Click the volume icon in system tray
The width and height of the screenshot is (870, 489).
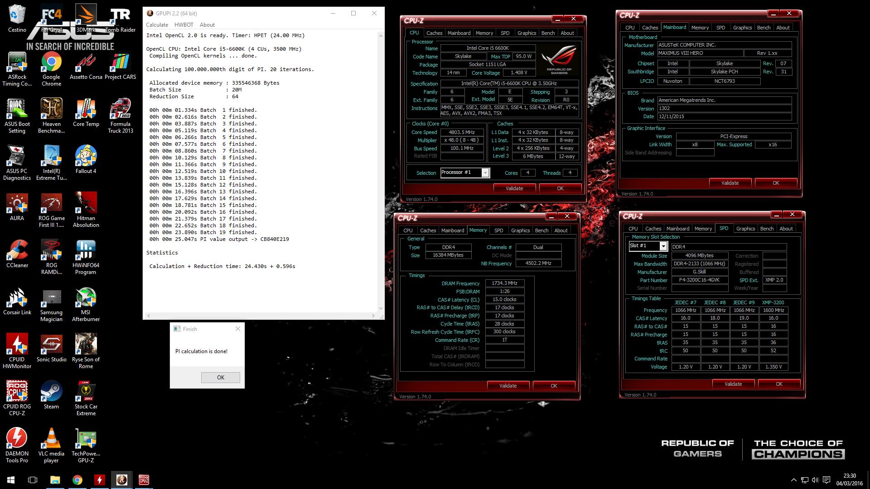(815, 480)
